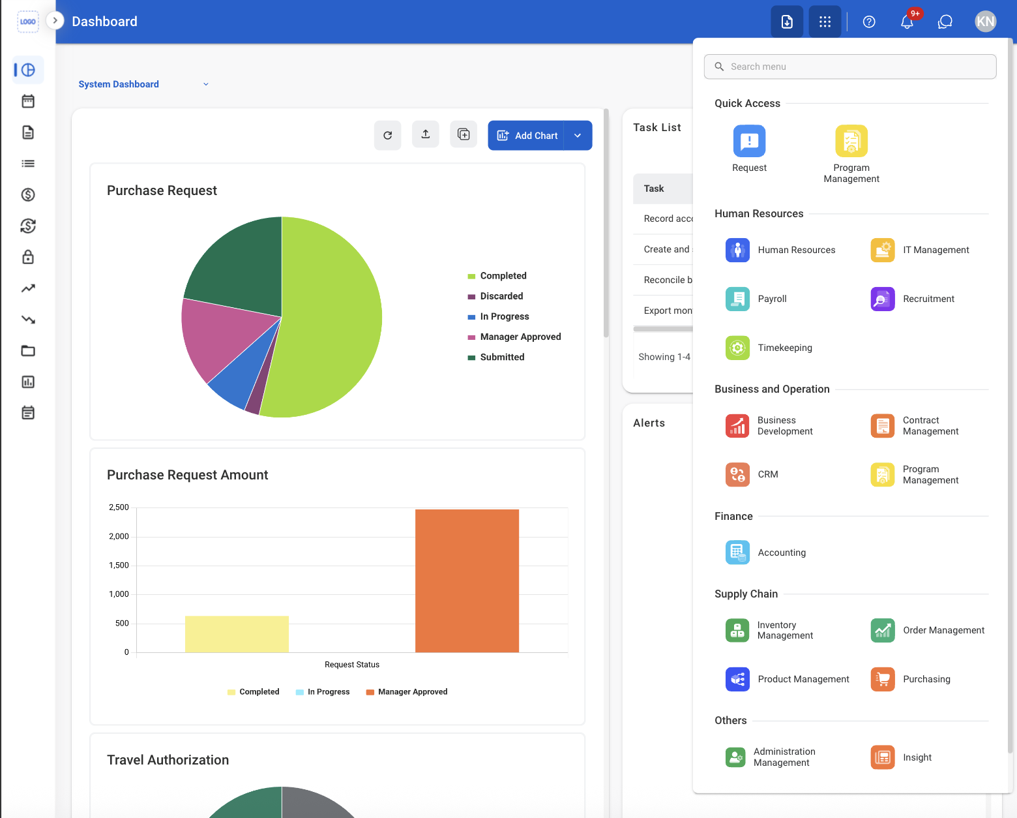Open the padlock icon in sidebar
The height and width of the screenshot is (818, 1017).
28,257
